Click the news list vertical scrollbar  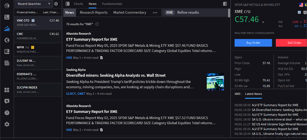pyautogui.click(x=229, y=13)
